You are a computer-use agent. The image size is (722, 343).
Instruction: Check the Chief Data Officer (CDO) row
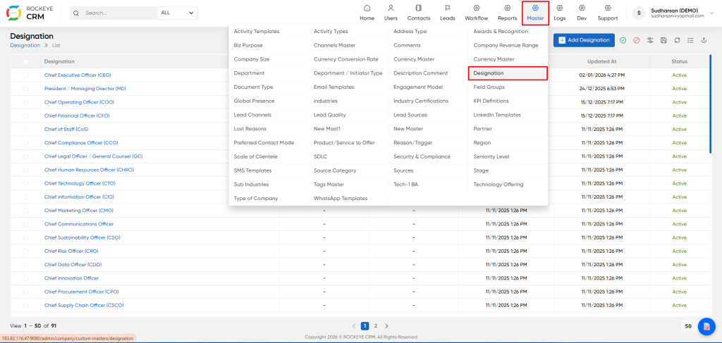[26, 265]
